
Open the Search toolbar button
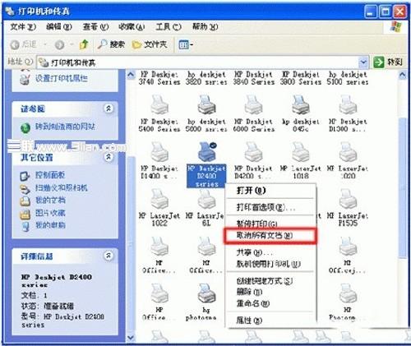tap(111, 44)
